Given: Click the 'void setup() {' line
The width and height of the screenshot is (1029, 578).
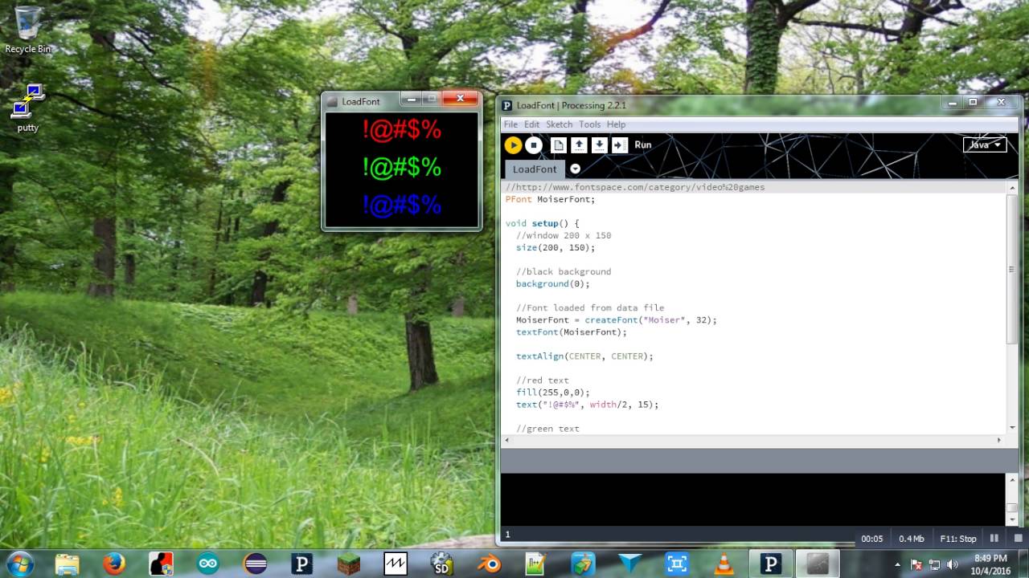Looking at the screenshot, I should [x=542, y=223].
